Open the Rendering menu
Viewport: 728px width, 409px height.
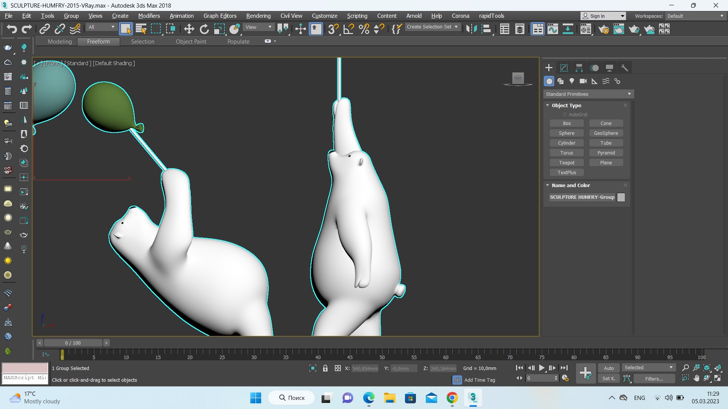(258, 16)
